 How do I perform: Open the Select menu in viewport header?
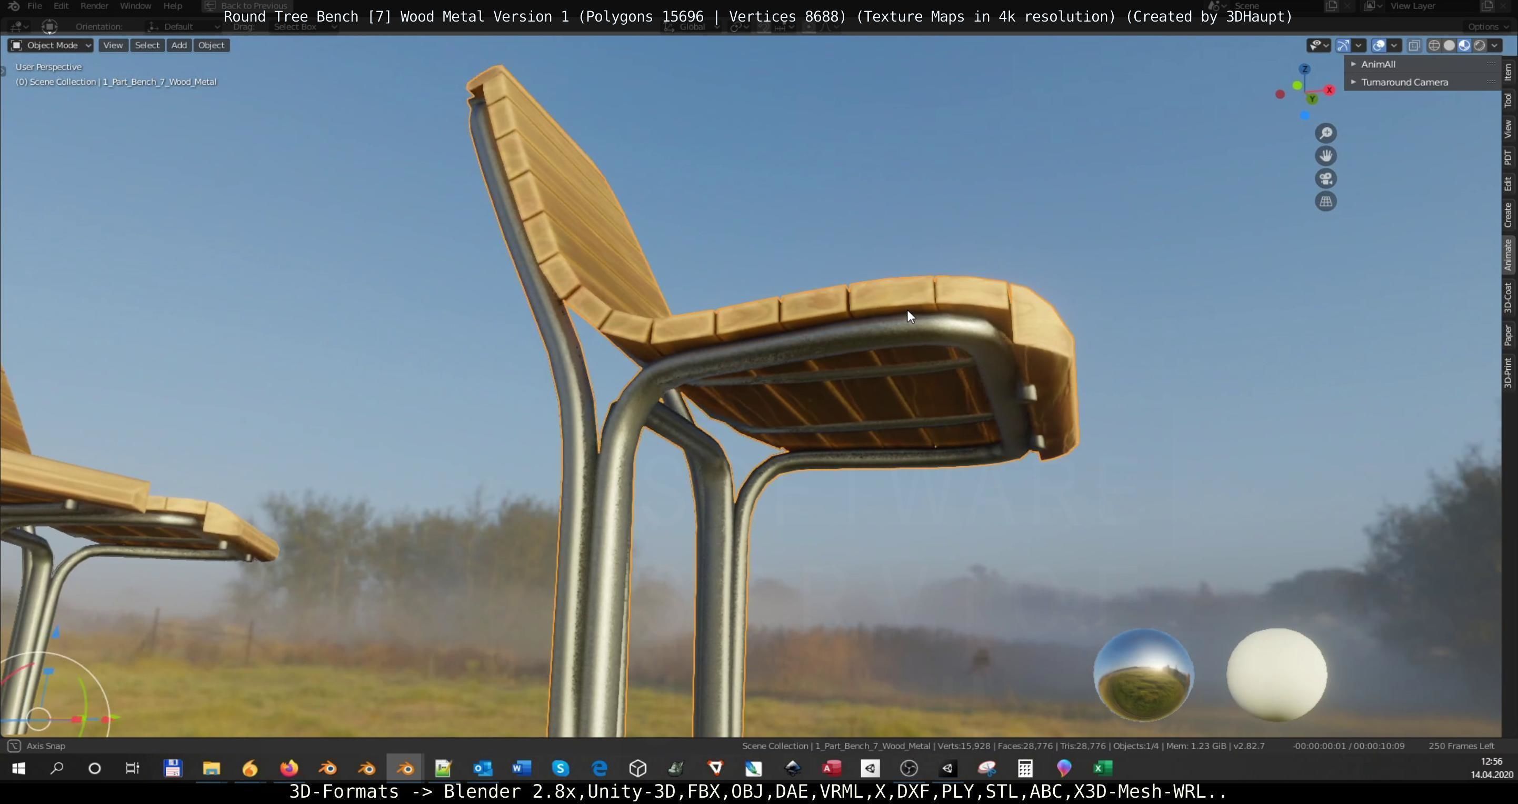click(147, 45)
